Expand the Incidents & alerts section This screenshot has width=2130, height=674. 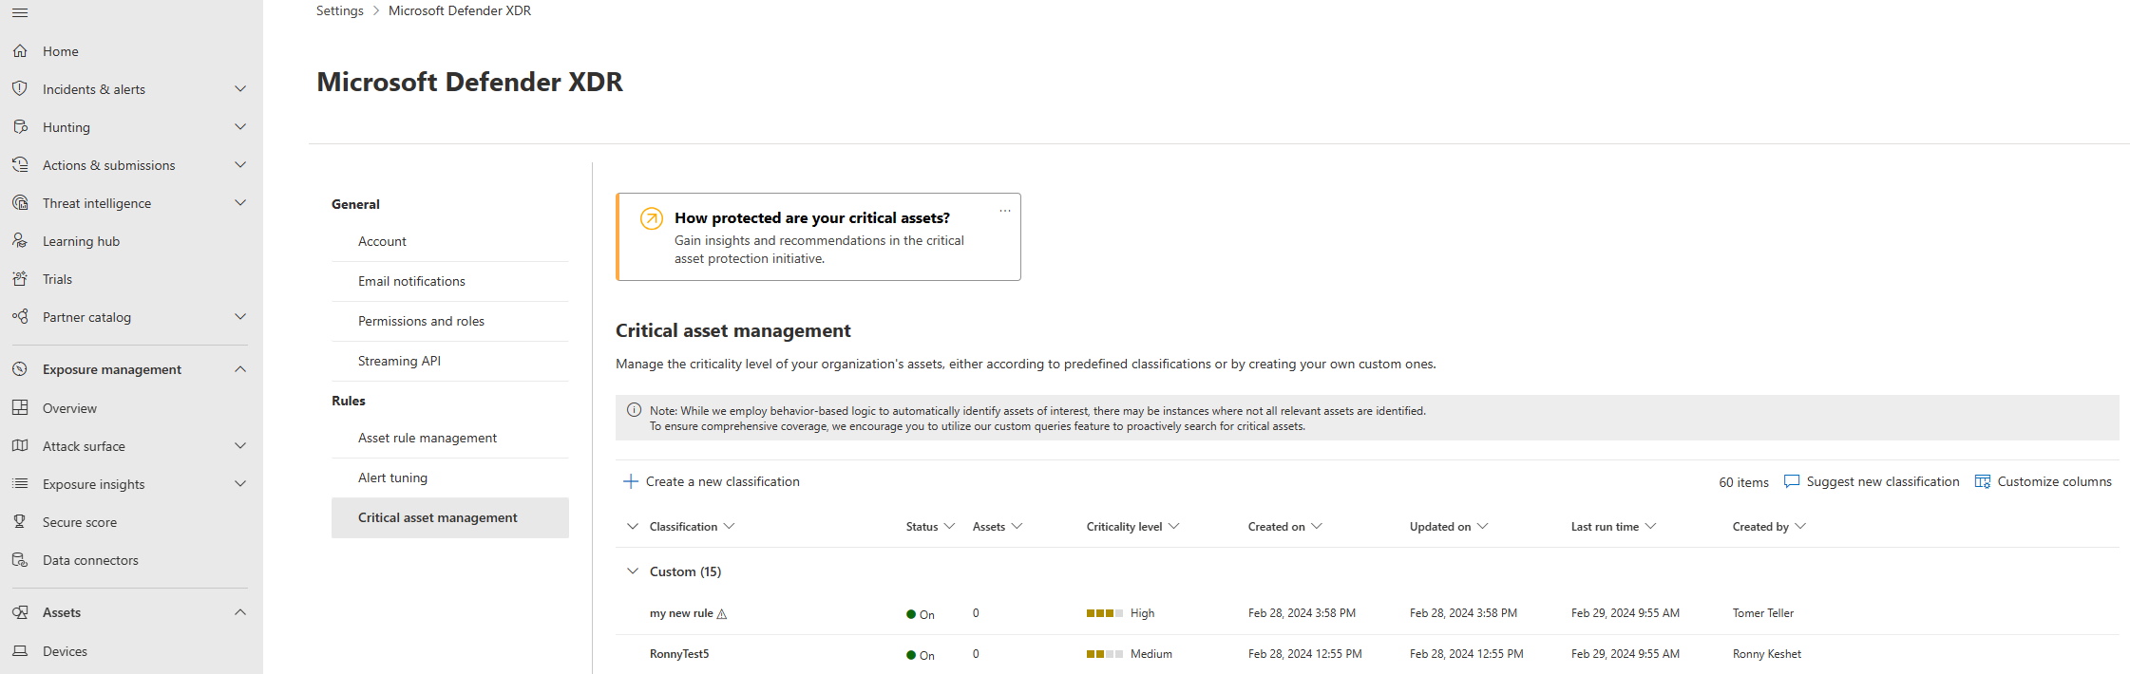(x=240, y=89)
